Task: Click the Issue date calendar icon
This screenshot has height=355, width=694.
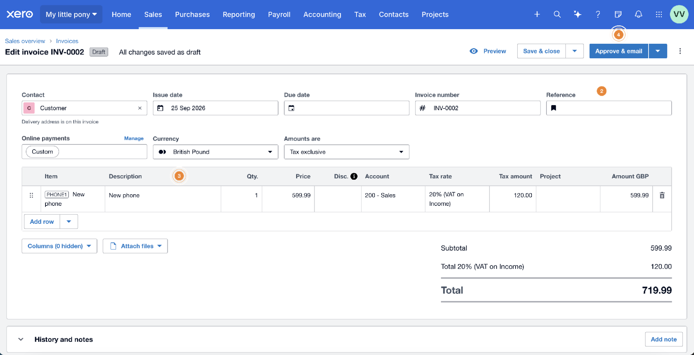Action: click(160, 108)
